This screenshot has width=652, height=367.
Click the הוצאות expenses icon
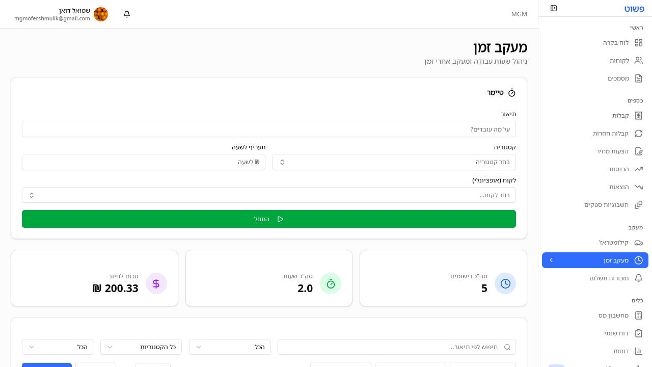pos(639,187)
